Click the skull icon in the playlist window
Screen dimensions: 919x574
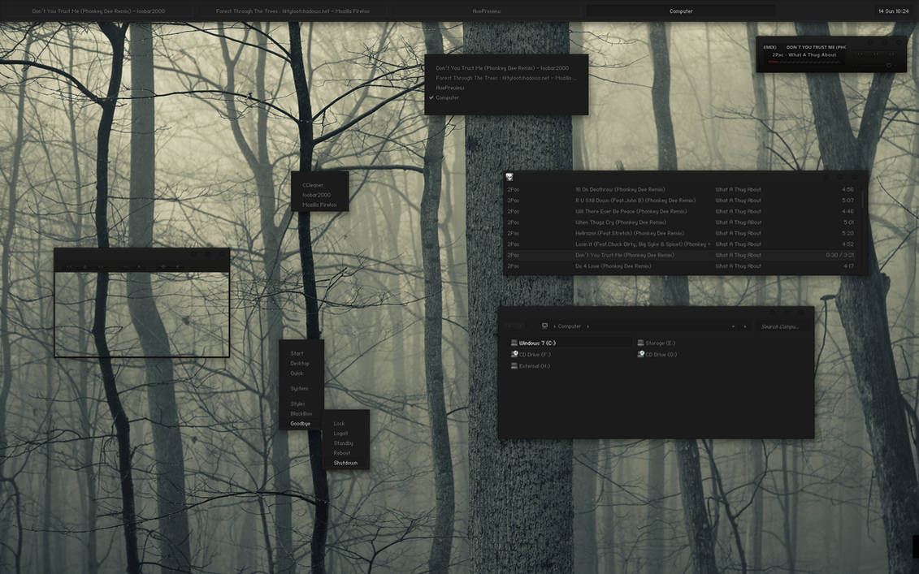[509, 177]
